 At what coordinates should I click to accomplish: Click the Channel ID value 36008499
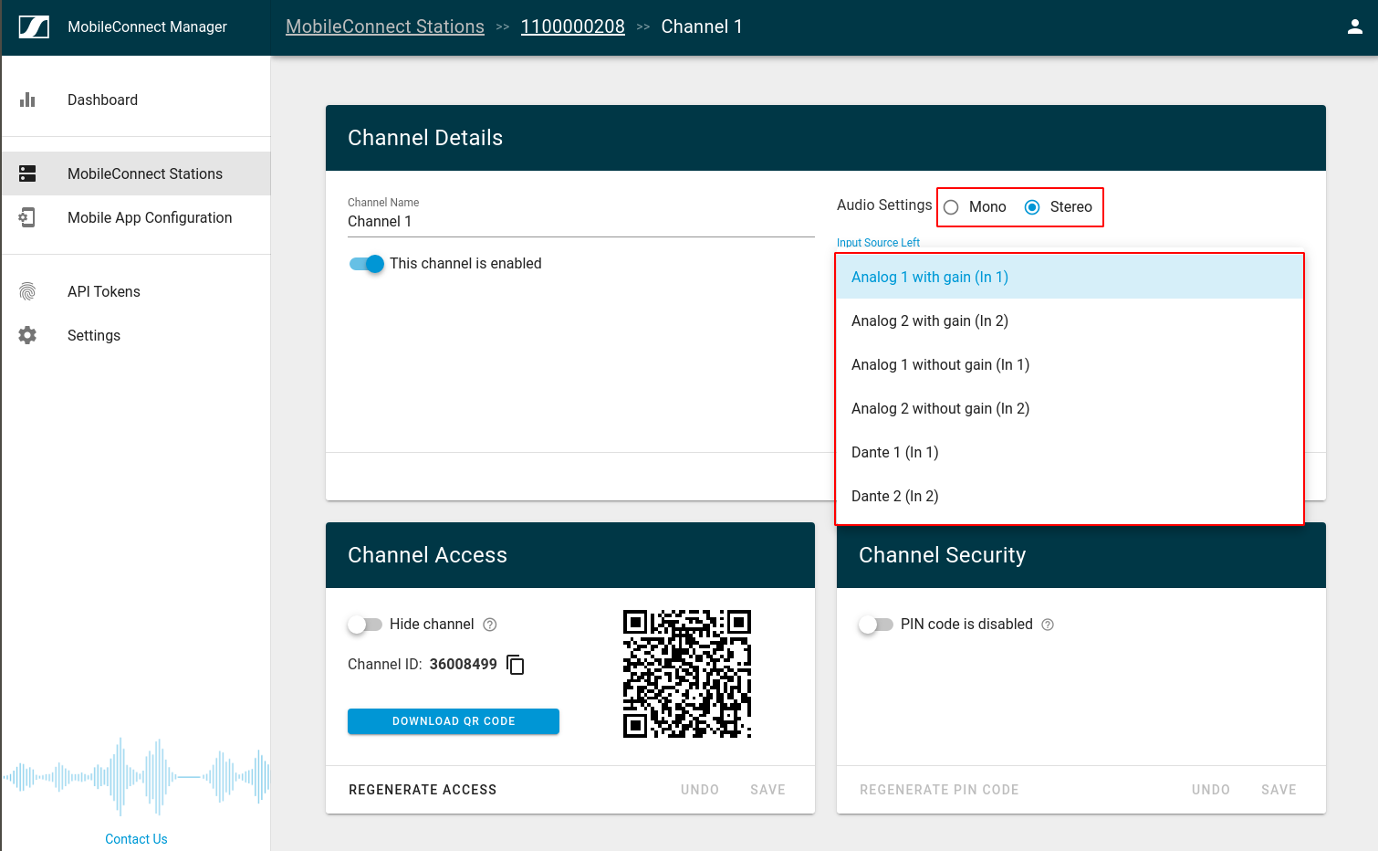pyautogui.click(x=464, y=664)
